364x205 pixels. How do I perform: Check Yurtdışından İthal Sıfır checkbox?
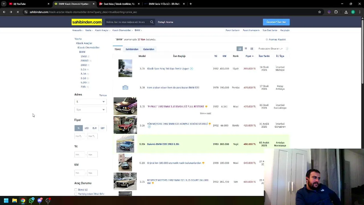(76, 194)
